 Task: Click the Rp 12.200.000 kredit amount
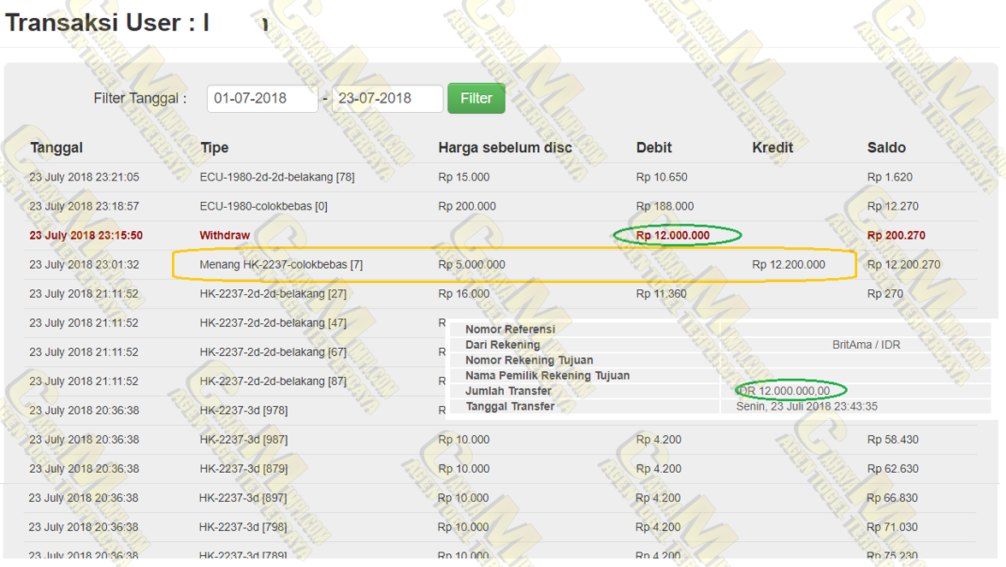pyautogui.click(x=789, y=265)
